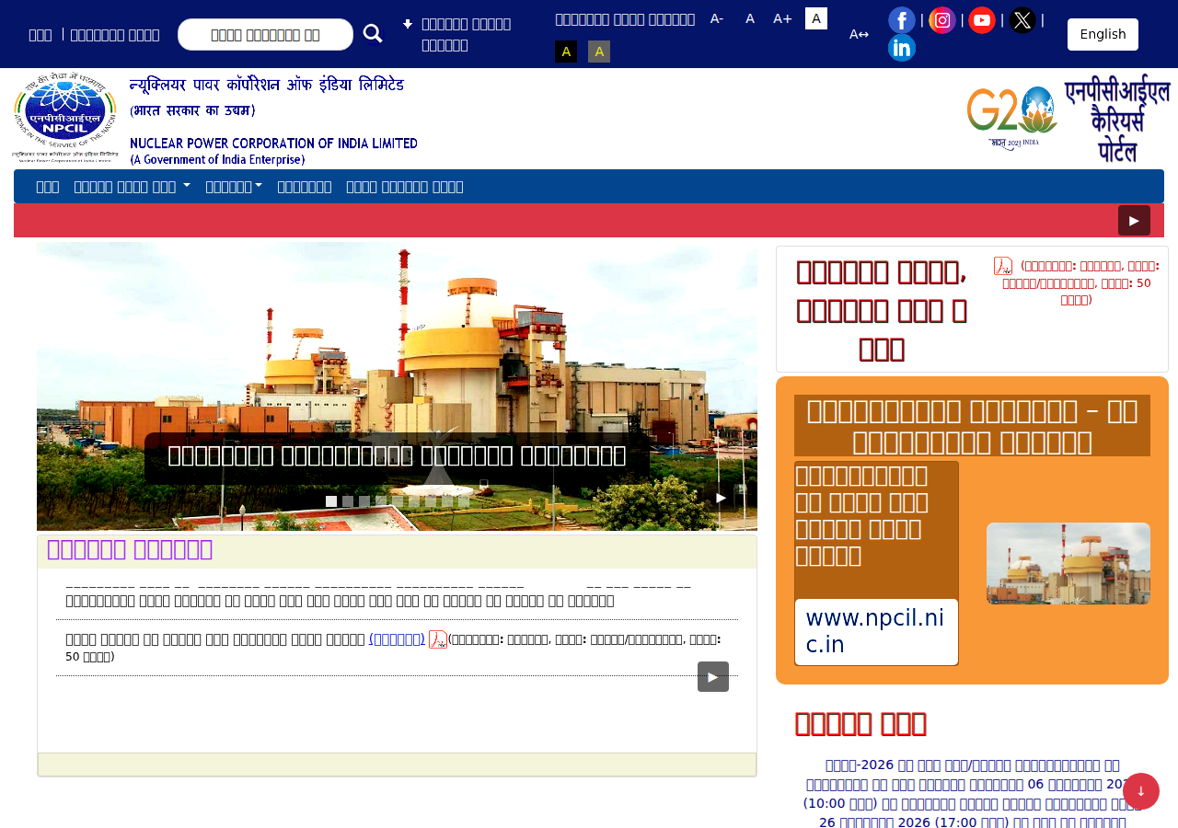This screenshot has height=828, width=1178.
Task: Click the magnifier search icon
Action: click(373, 34)
